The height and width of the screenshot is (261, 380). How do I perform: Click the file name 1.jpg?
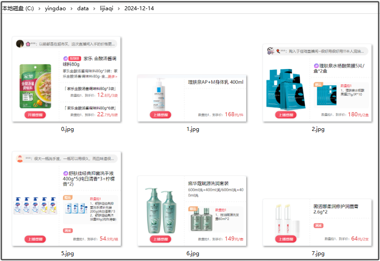coord(193,129)
